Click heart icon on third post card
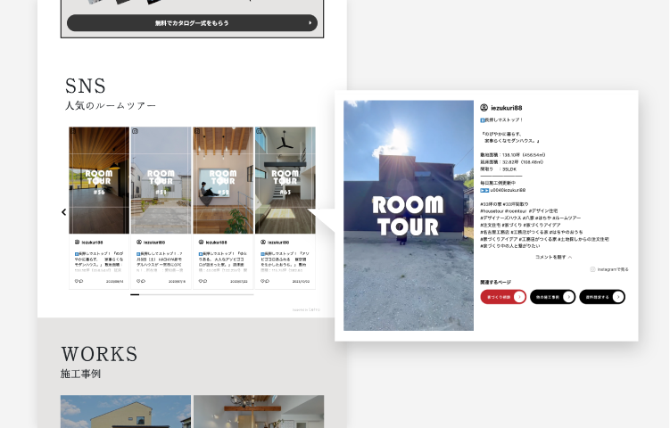This screenshot has height=428, width=670. point(199,281)
